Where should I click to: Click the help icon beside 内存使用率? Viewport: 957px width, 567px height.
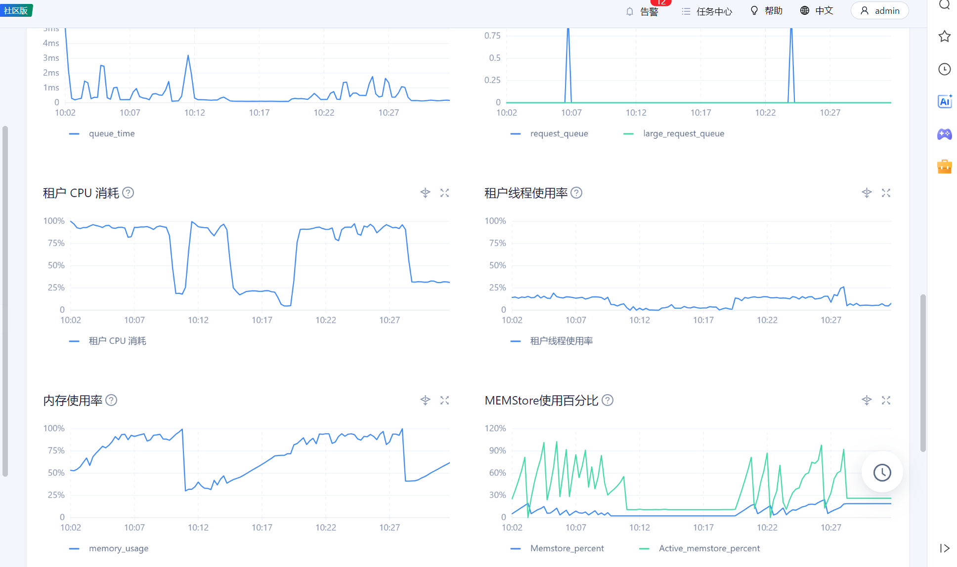click(112, 400)
